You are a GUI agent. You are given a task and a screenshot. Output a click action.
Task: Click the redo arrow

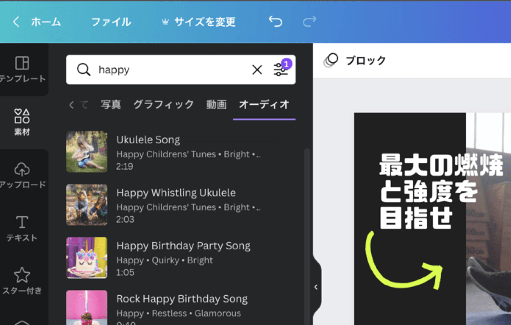coord(309,22)
